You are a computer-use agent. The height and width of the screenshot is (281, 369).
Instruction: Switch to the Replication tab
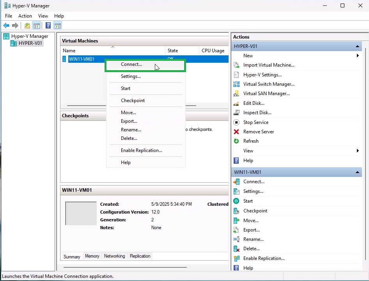(x=140, y=256)
